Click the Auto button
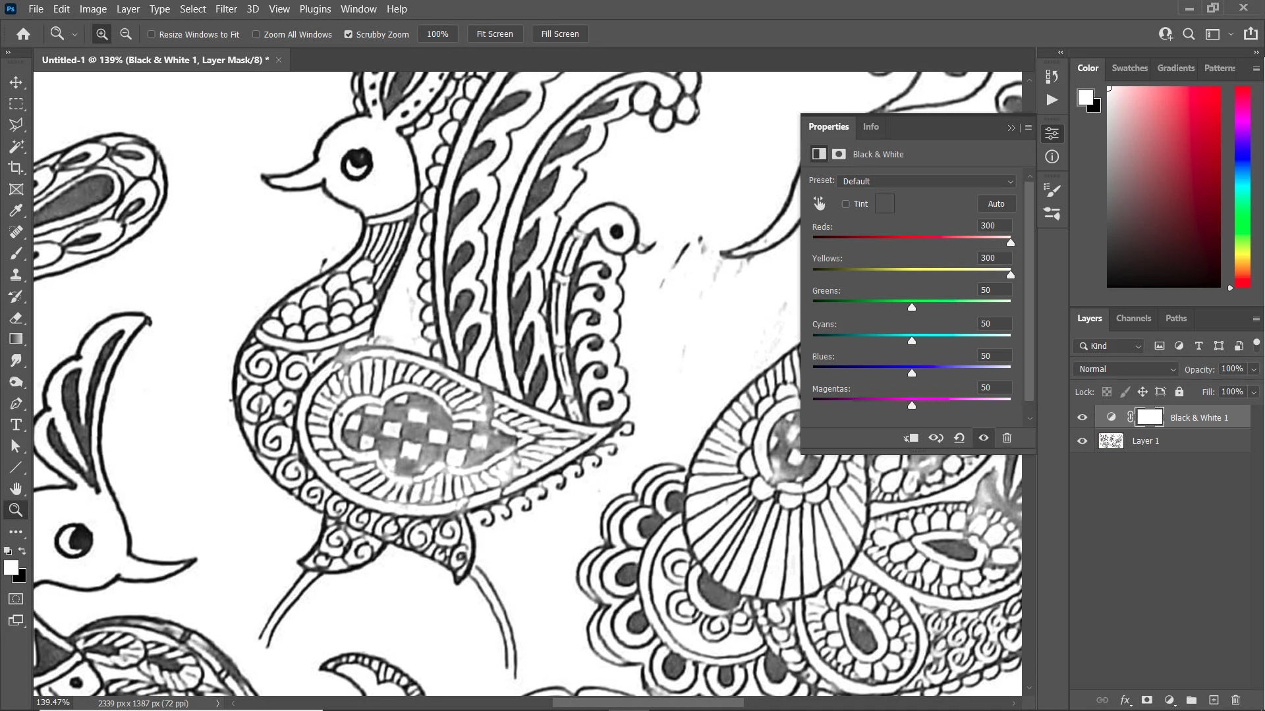Screen dimensions: 1265x711 [996, 204]
